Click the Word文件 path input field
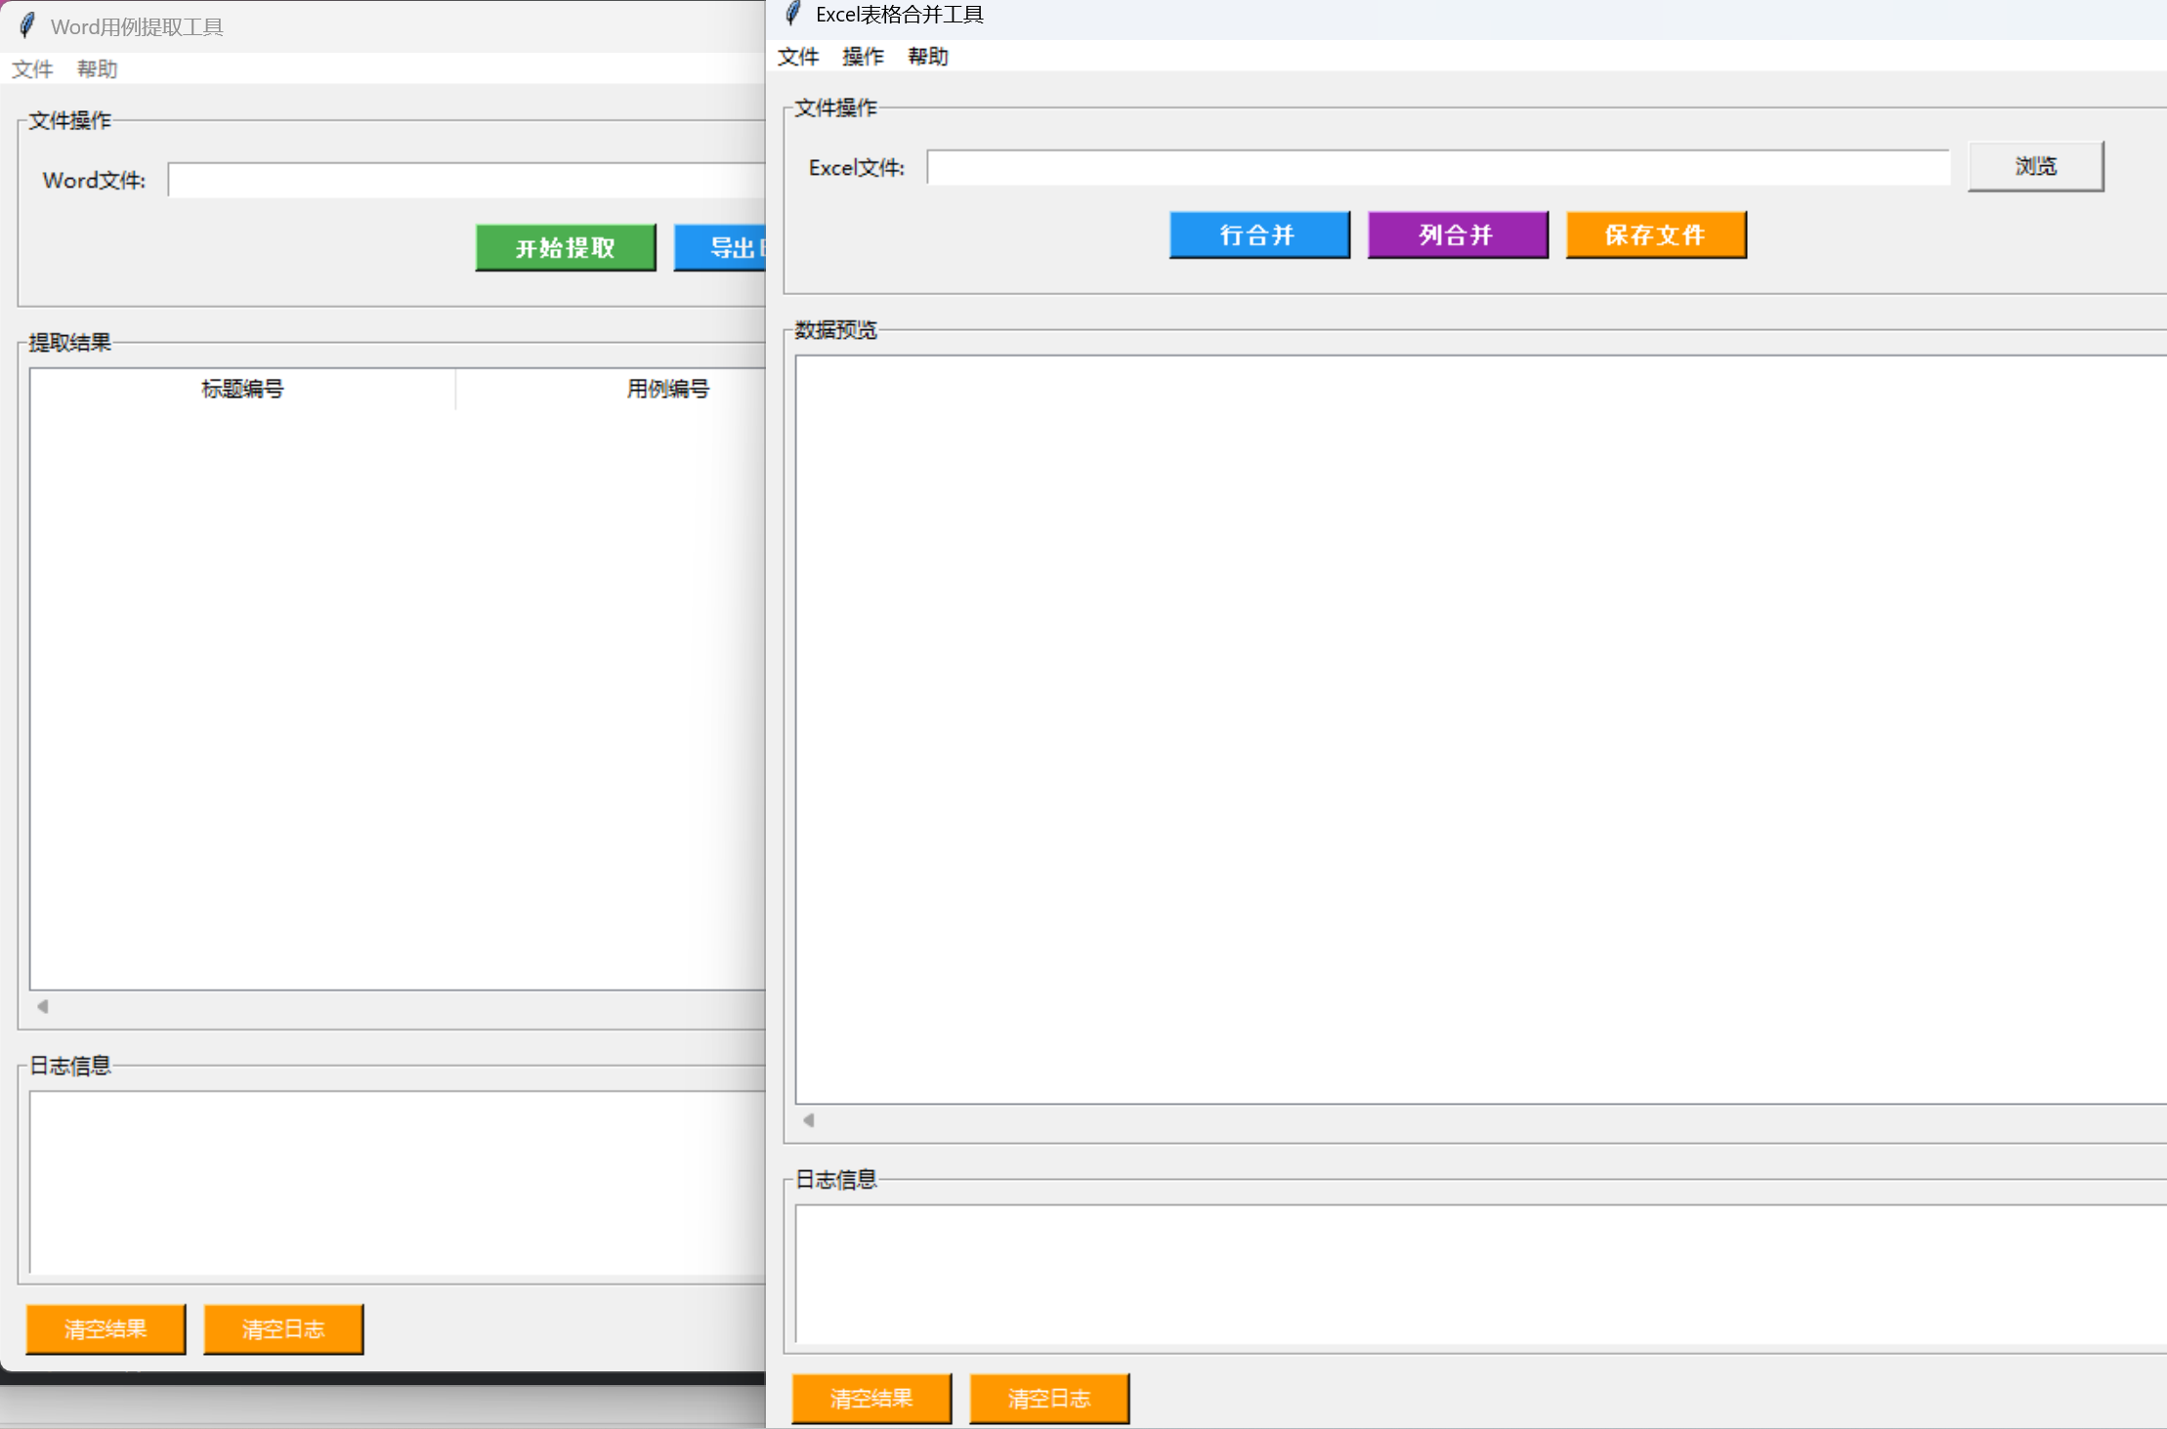Image resolution: width=2167 pixels, height=1429 pixels. point(465,181)
